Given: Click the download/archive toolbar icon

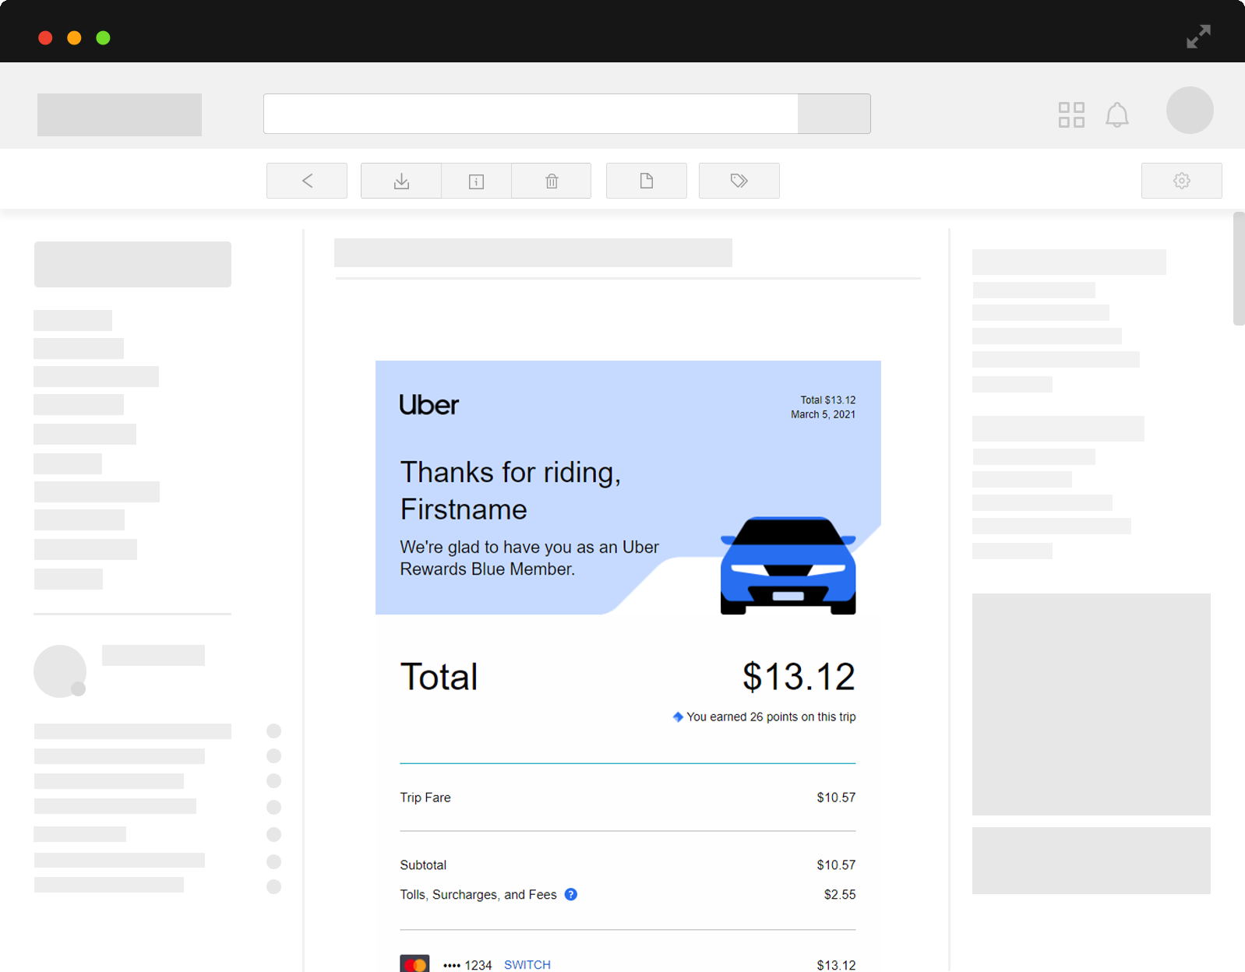Looking at the screenshot, I should pos(401,181).
